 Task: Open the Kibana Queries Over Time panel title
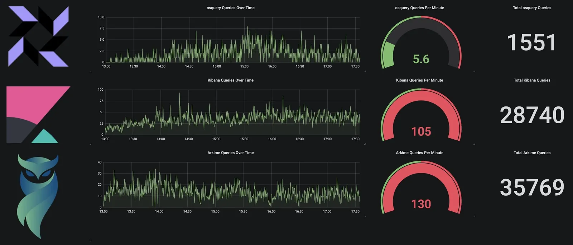pyautogui.click(x=231, y=80)
